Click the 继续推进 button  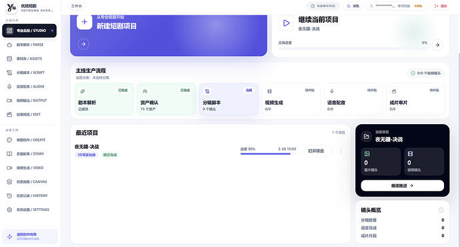pos(402,186)
